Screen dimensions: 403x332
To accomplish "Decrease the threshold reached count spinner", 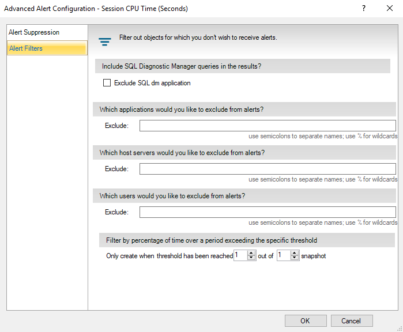I will tap(251, 258).
